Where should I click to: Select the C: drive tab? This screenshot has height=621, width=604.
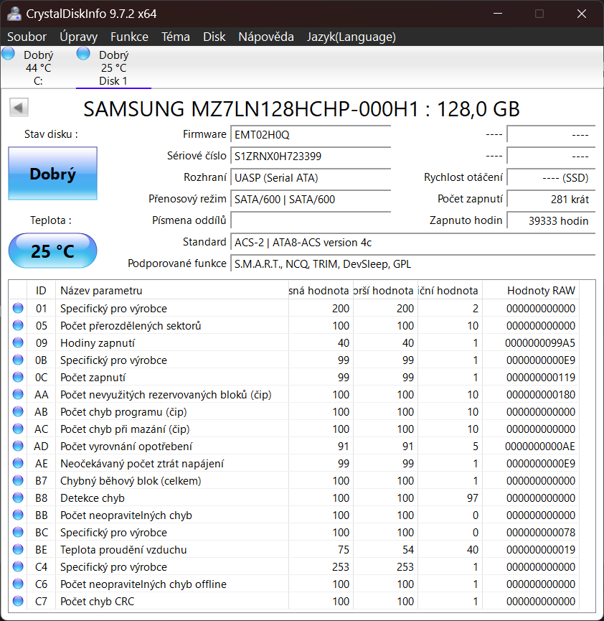[37, 68]
